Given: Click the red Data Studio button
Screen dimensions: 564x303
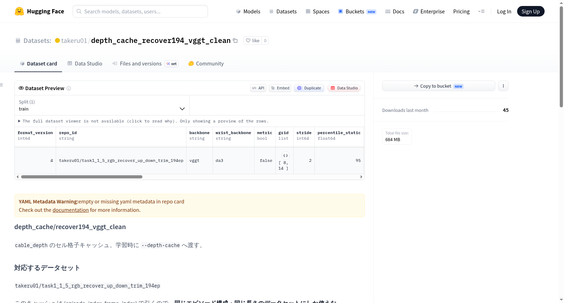Looking at the screenshot, I should [x=344, y=88].
